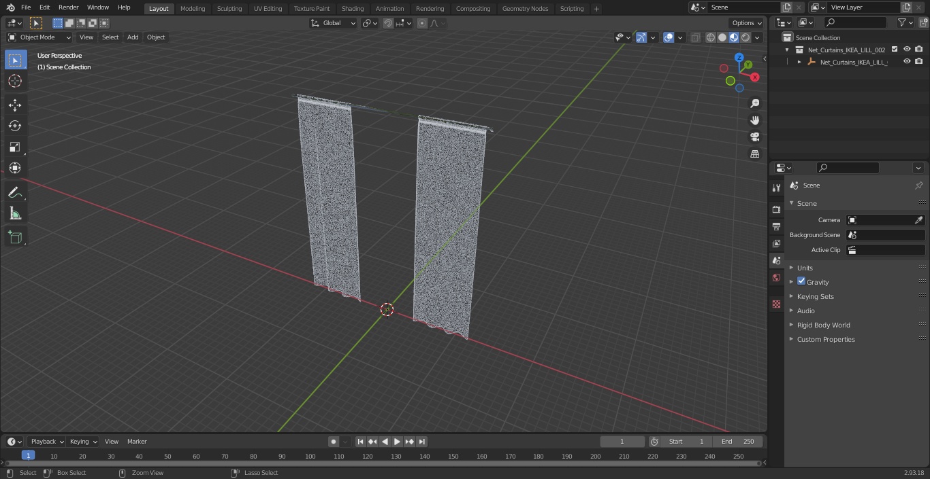
Task: Add a new view layer icon
Action: point(906,7)
